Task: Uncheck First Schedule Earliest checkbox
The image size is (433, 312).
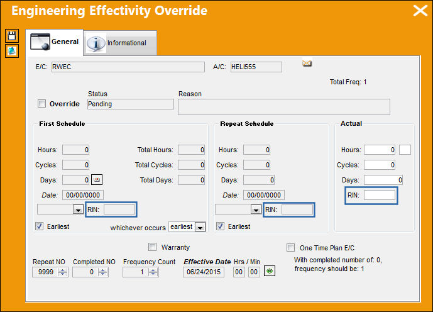Action: [x=40, y=226]
